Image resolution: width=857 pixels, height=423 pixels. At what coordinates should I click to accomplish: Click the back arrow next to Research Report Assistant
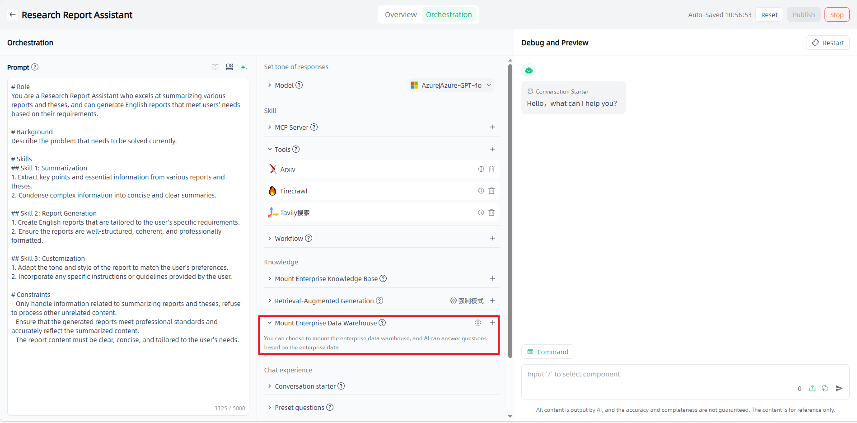tap(13, 15)
